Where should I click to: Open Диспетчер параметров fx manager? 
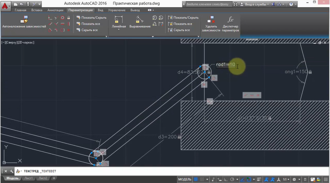[230, 20]
